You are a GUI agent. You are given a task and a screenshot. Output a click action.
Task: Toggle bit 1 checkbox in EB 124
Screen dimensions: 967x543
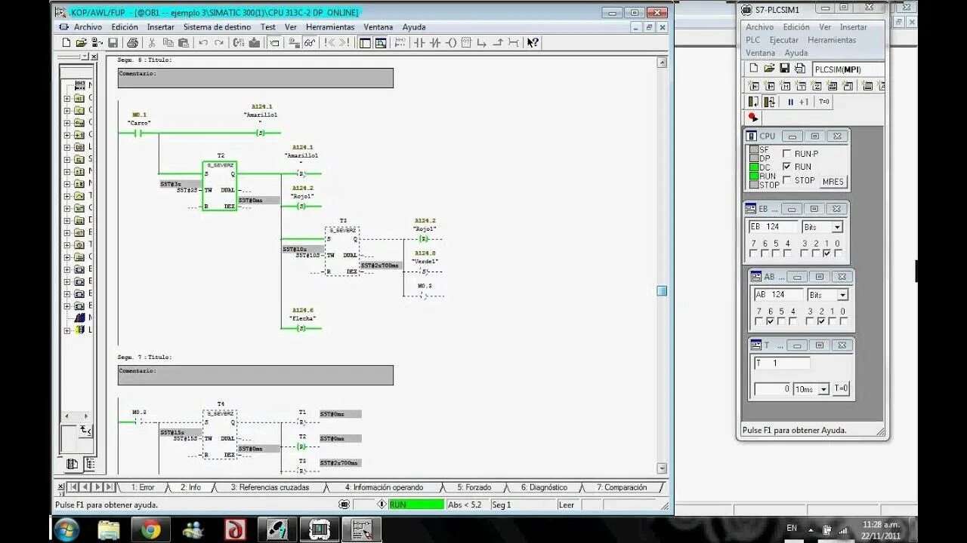click(826, 253)
